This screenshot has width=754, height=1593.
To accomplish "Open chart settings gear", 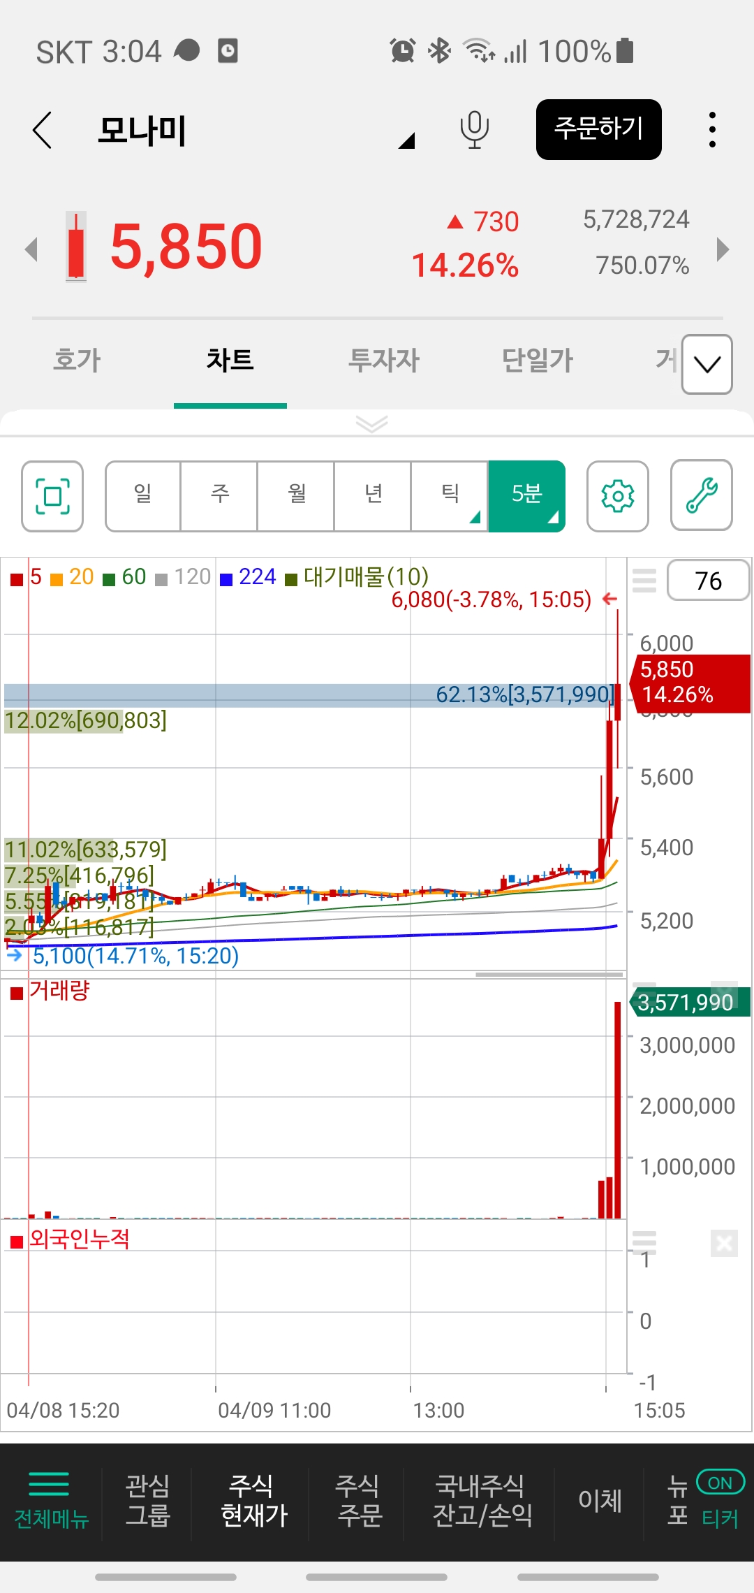I will [x=617, y=496].
